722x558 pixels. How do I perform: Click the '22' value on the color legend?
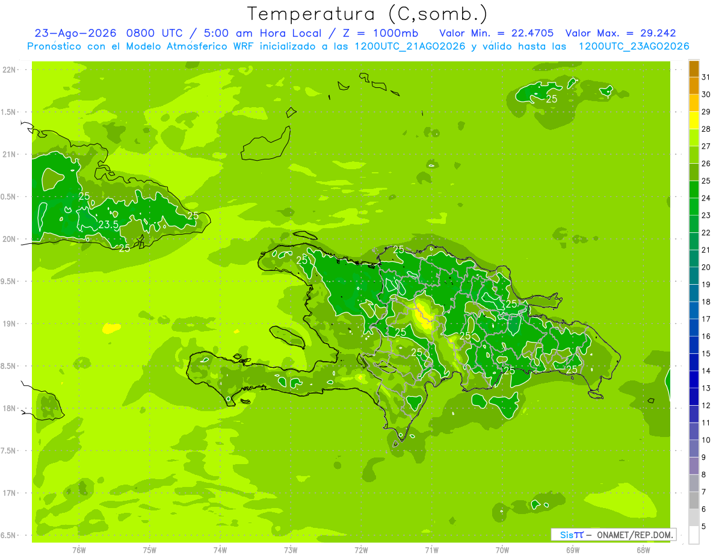click(x=706, y=232)
